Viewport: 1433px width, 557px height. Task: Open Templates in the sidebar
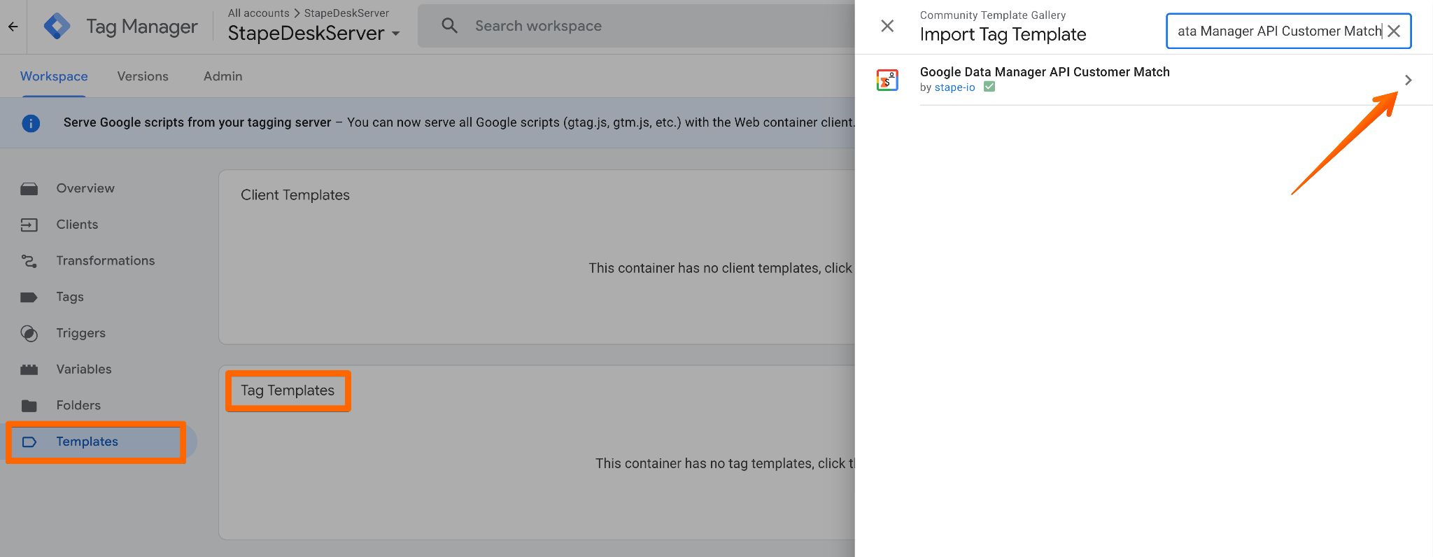click(x=87, y=442)
